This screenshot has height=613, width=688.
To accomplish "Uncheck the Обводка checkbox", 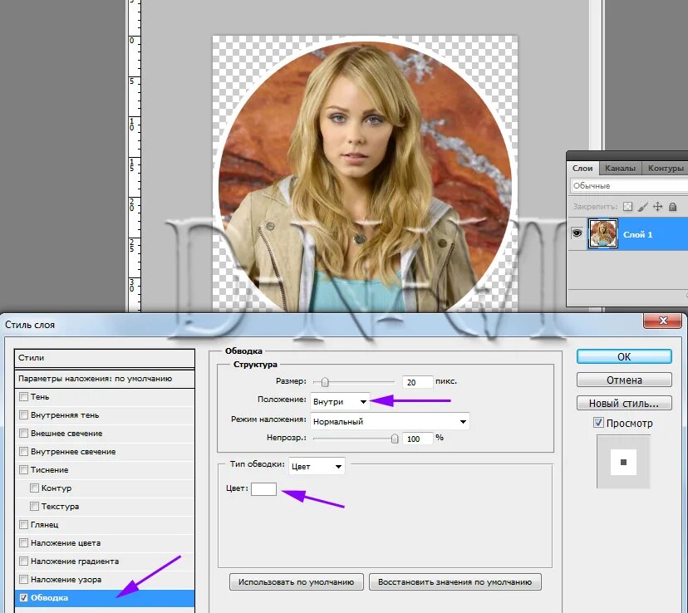I will point(24,598).
